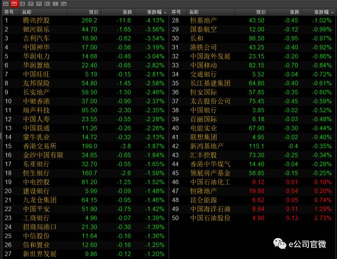Viewport: 337px width, 259px height.
Task: Click 中银香港 stock name
Action: (x=36, y=101)
